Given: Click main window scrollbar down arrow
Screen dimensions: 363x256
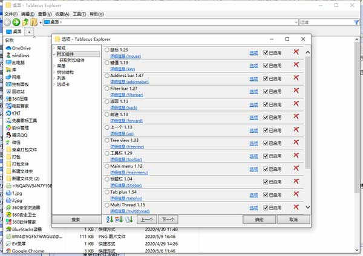Looking at the screenshot, I should tap(357, 250).
